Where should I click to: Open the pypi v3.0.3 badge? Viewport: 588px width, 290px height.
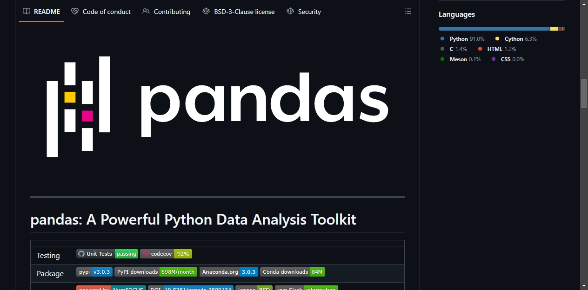pos(94,272)
